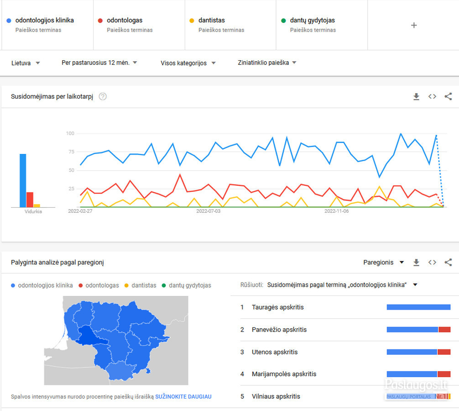Click the Panevėžio apskritis interest bar
The width and height of the screenshot is (459, 411).
point(418,330)
